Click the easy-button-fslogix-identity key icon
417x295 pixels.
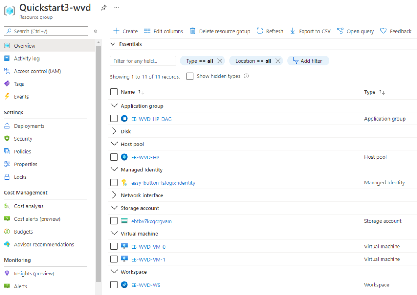124,182
